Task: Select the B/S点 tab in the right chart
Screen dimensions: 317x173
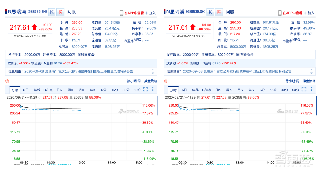Action: tap(207, 90)
